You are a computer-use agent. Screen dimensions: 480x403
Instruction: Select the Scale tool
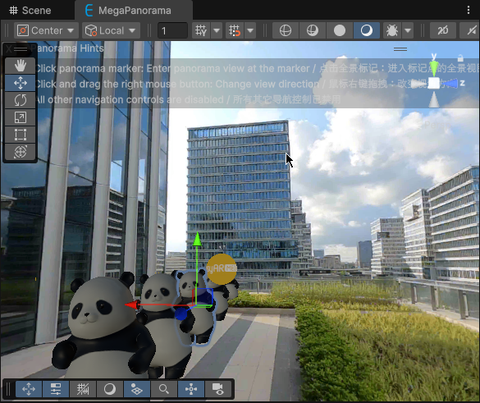(21, 117)
